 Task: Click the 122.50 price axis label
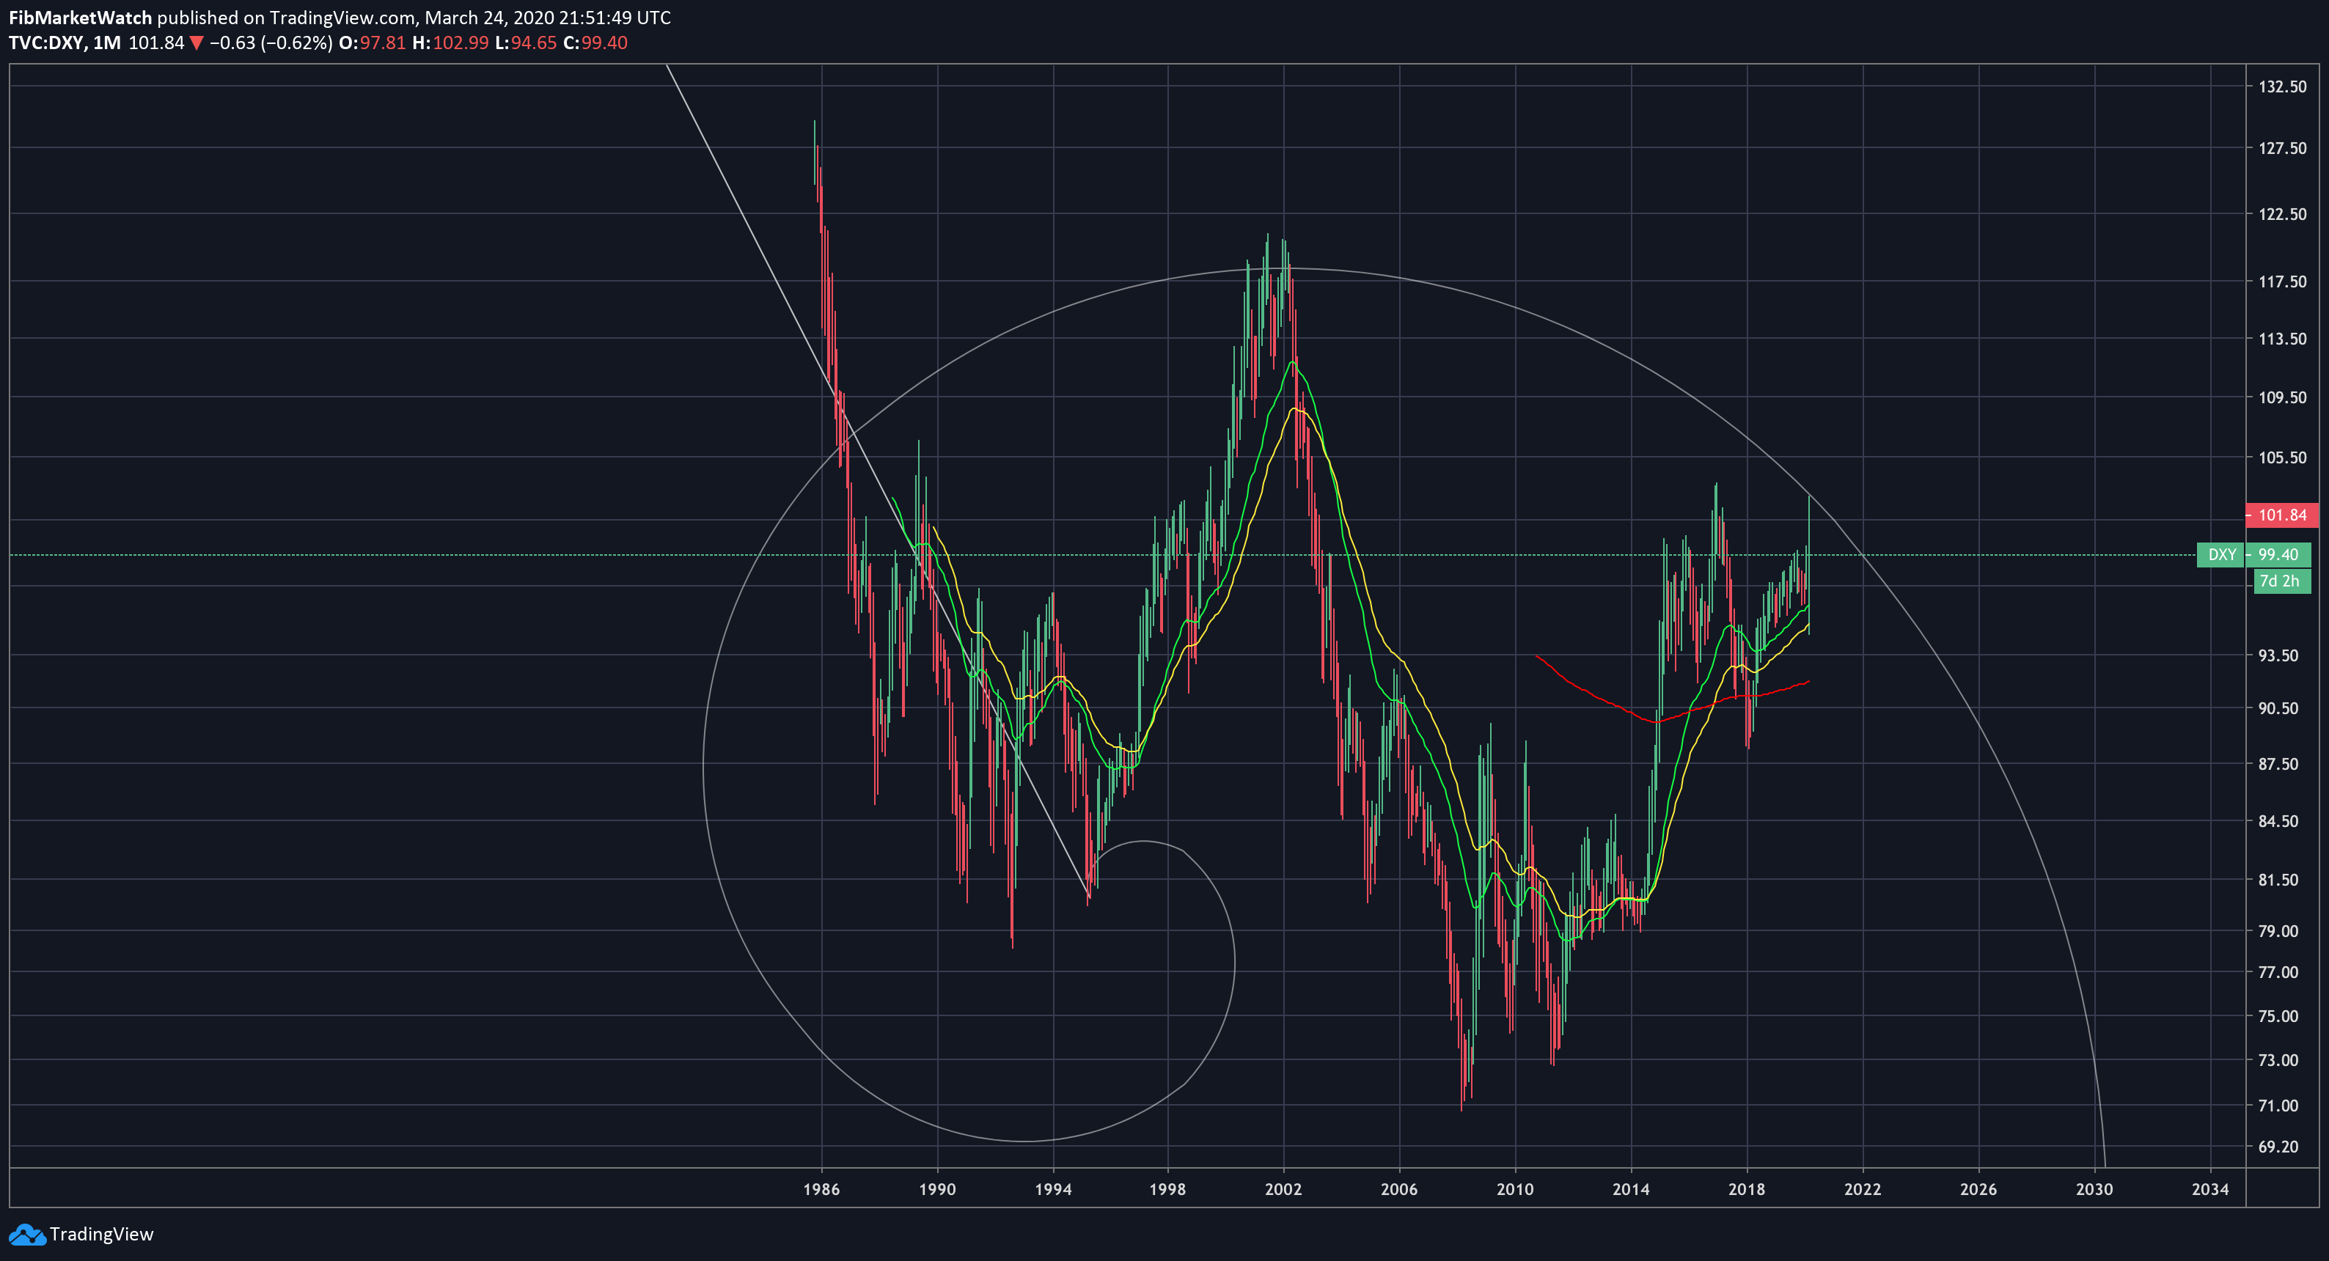(2282, 214)
